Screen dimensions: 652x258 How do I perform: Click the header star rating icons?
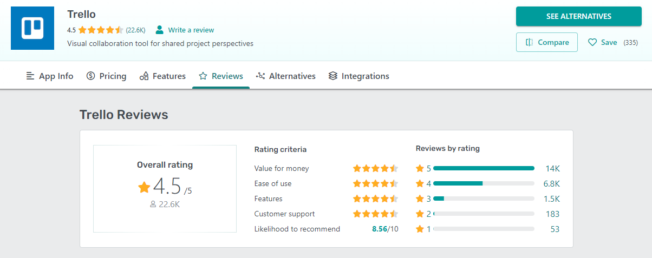tap(101, 30)
